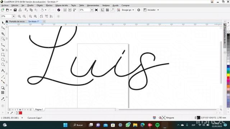The width and height of the screenshot is (230, 129).
Task: Click the vertical scrollbar
Action: pyautogui.click(x=221, y=62)
